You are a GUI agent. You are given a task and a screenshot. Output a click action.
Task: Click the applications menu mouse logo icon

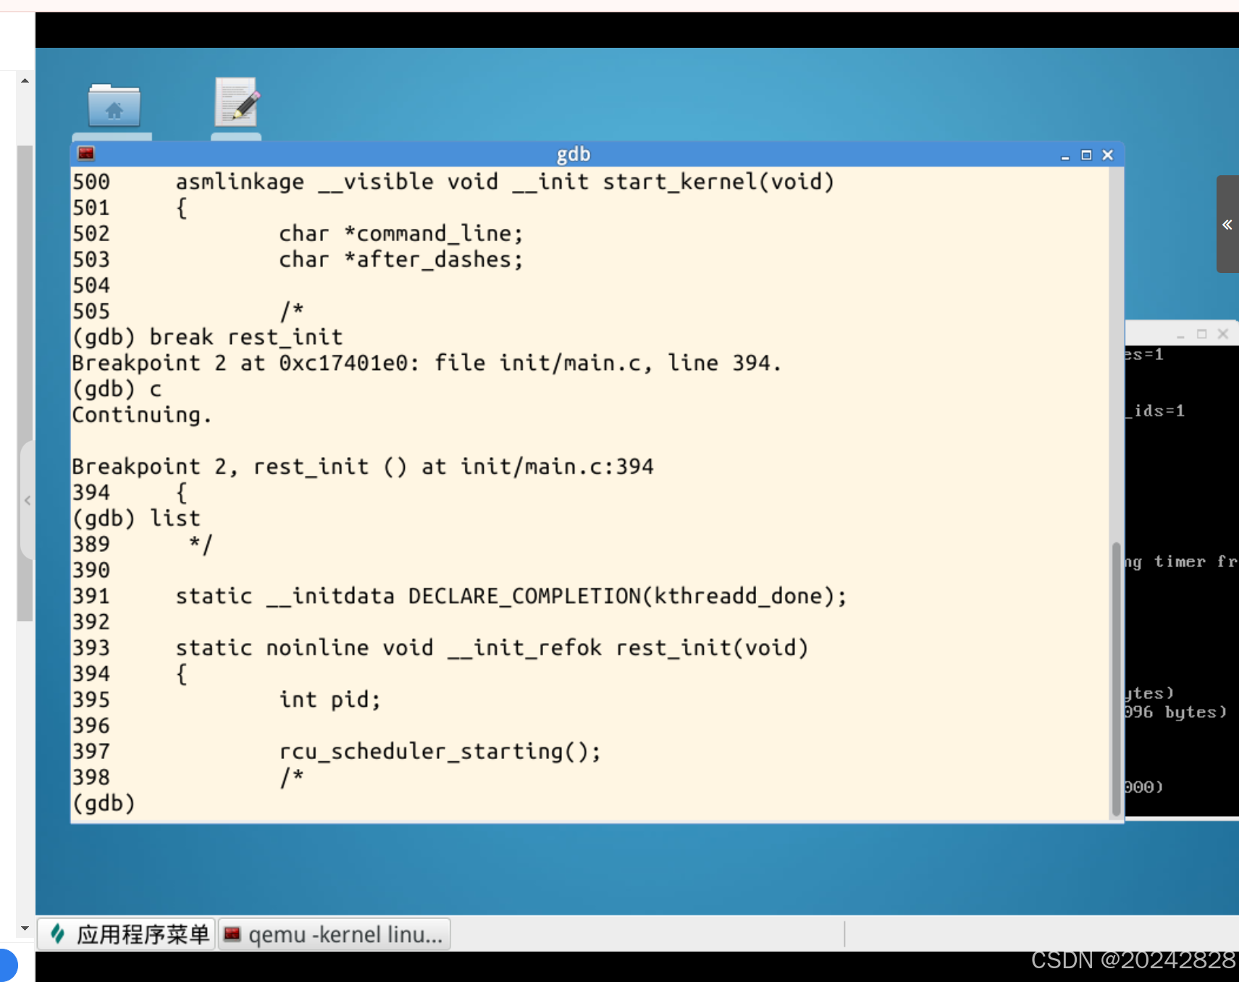click(57, 933)
